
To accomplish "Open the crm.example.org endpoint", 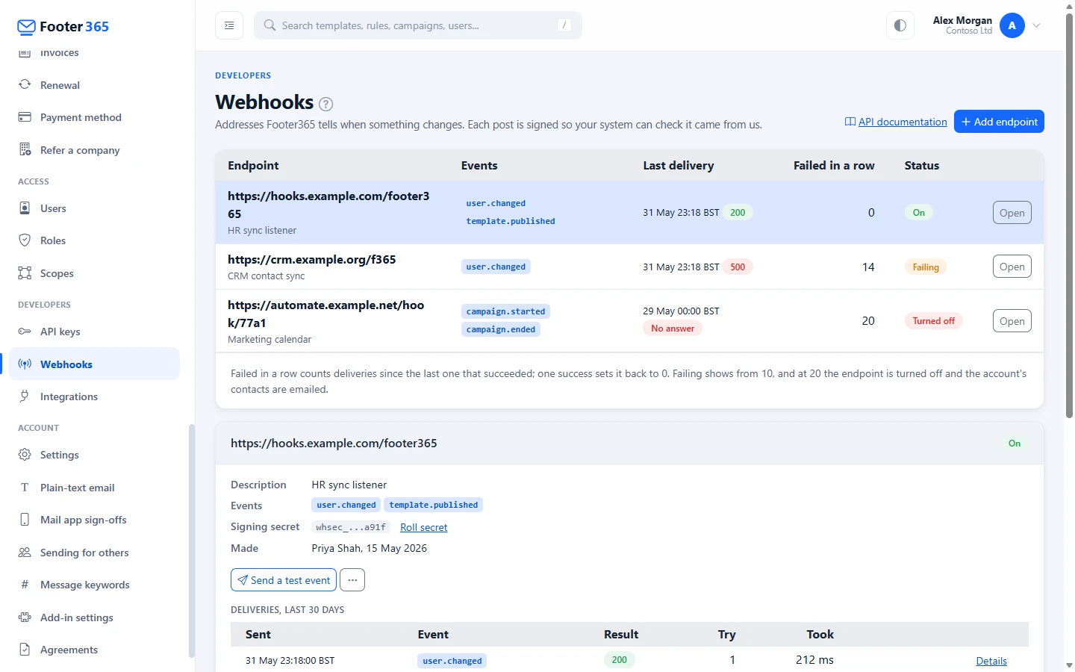I will 1012,267.
